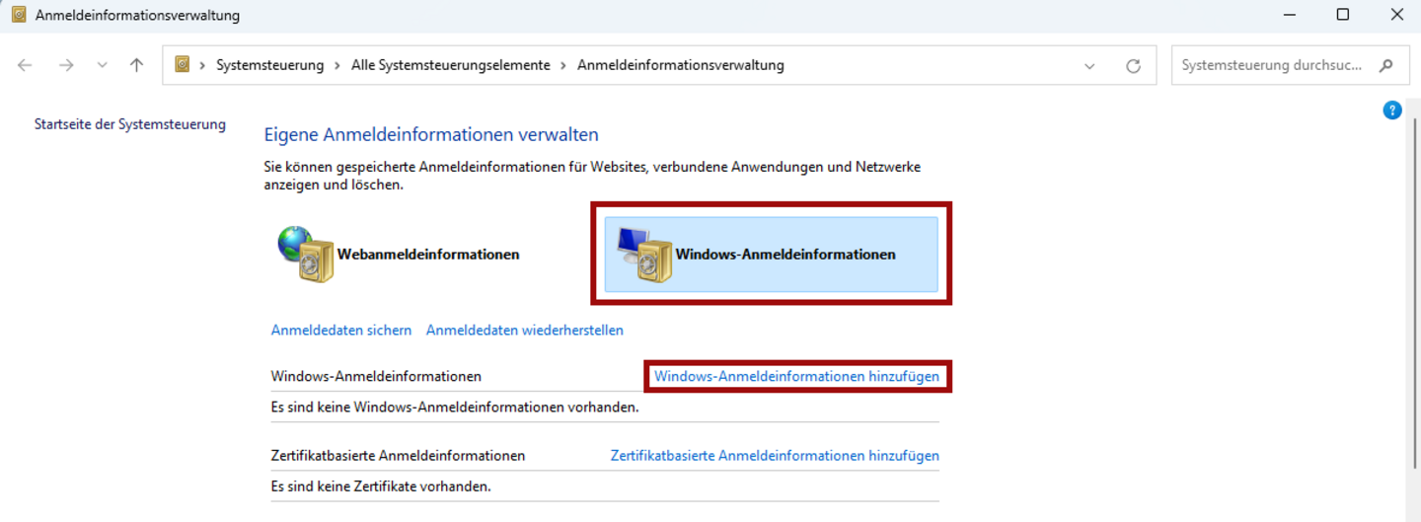Select Windows-Anmeldeinformationen tile

771,255
